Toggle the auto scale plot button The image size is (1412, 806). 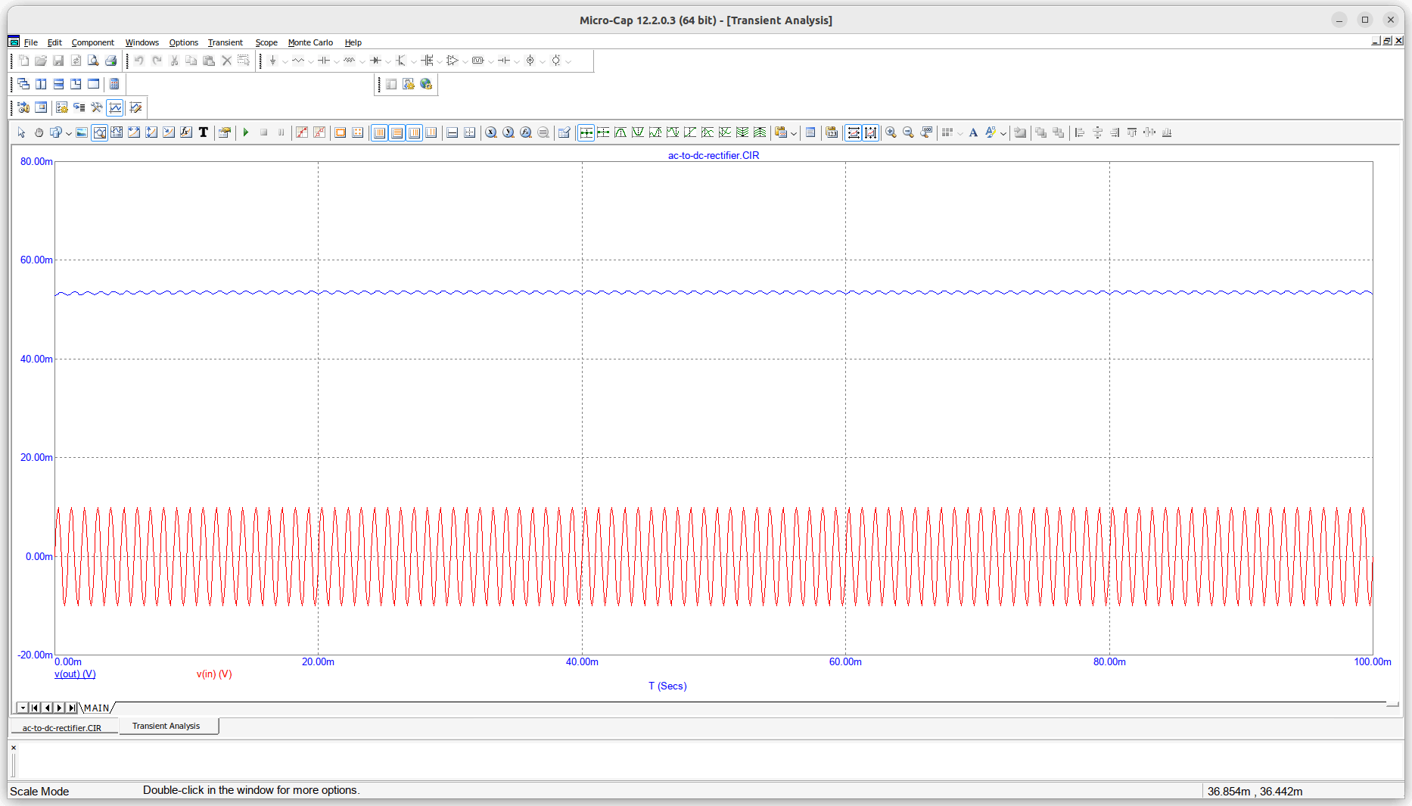(x=853, y=132)
